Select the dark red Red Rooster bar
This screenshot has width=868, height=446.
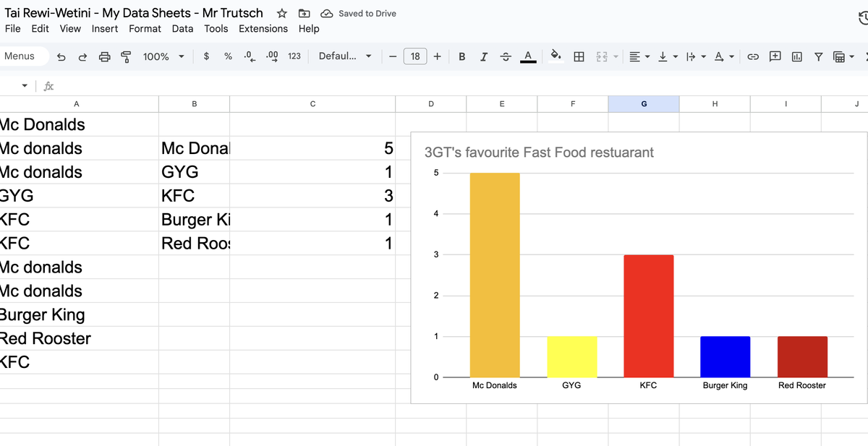click(802, 357)
